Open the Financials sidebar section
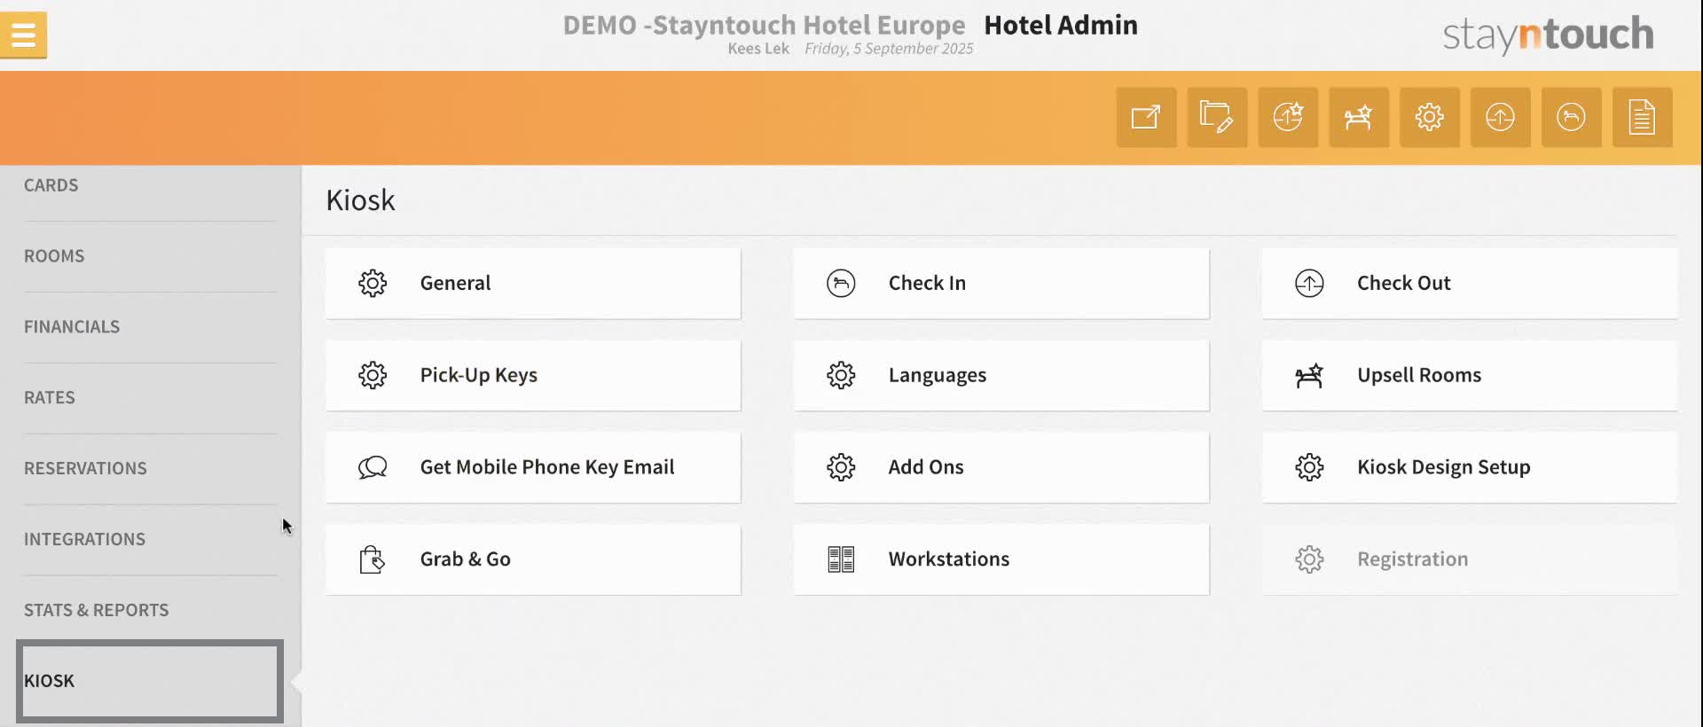Screen dimensions: 1703x727 tap(150, 327)
